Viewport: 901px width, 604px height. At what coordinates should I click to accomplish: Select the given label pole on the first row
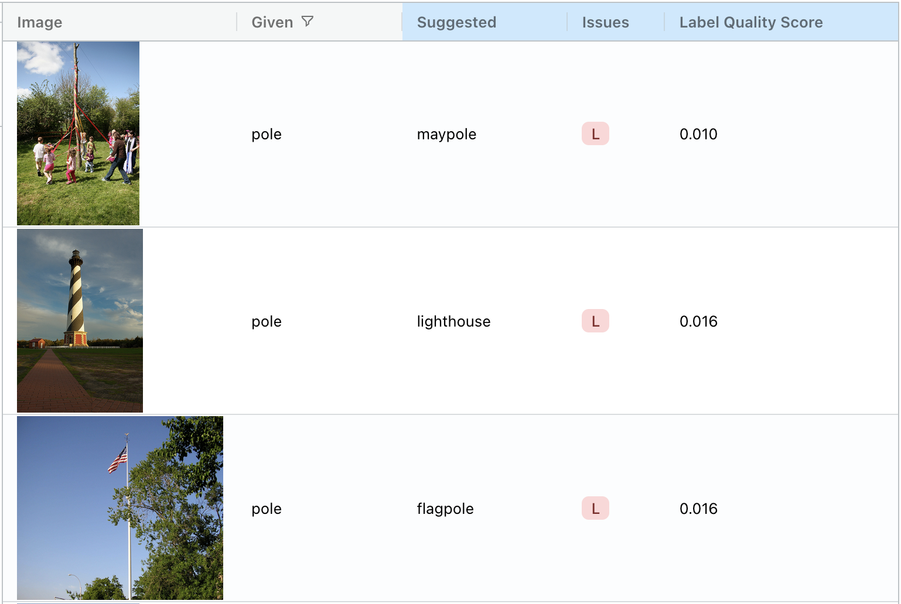pyautogui.click(x=267, y=134)
